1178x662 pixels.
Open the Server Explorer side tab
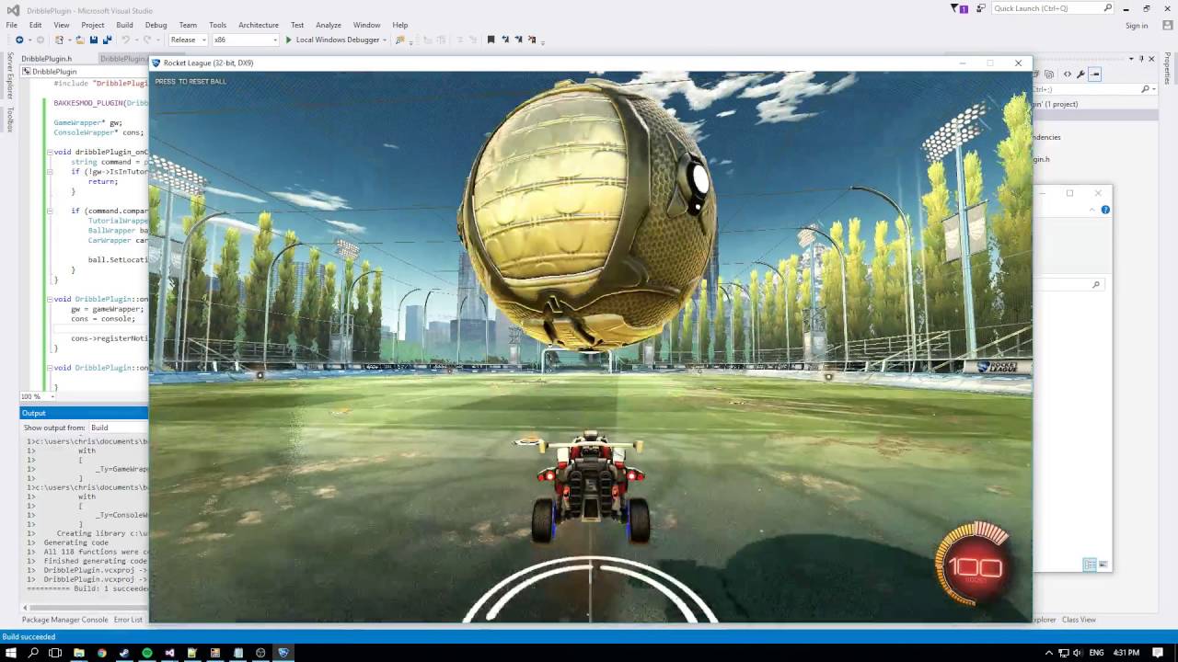pyautogui.click(x=10, y=75)
